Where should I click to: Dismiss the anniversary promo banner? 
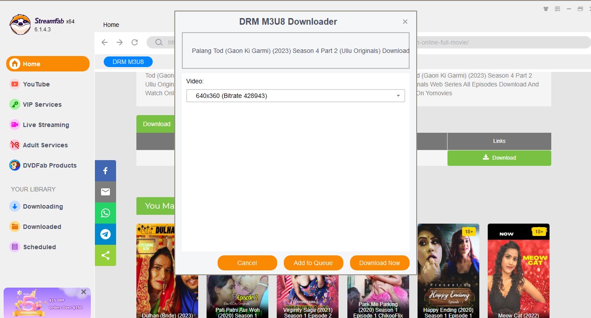84,292
